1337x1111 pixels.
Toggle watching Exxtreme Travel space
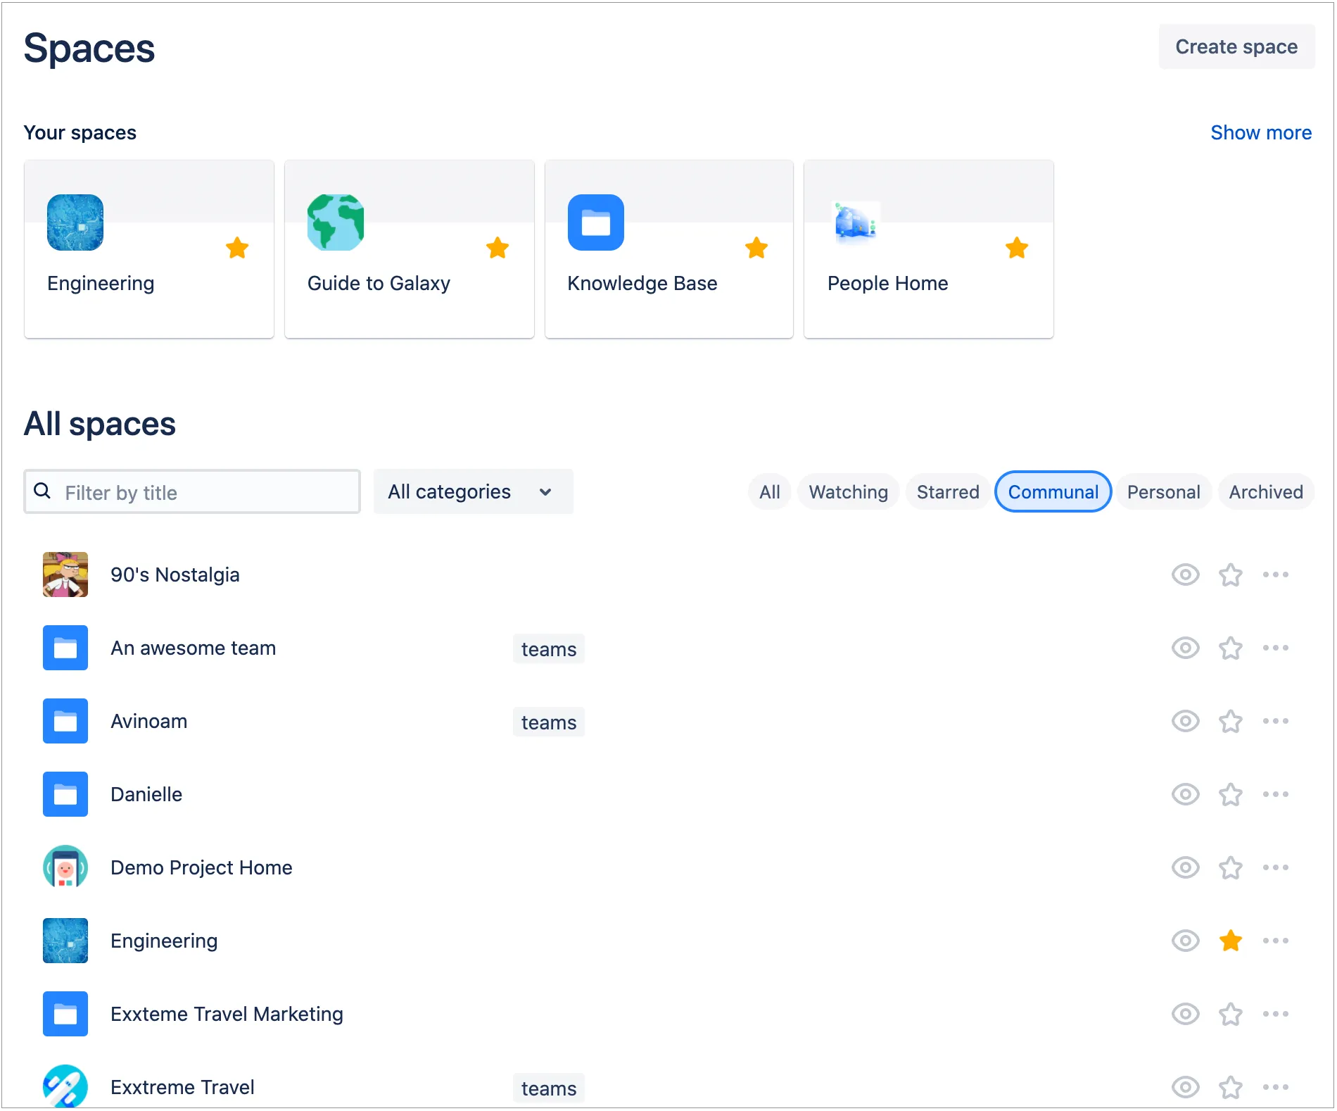click(x=1186, y=1087)
